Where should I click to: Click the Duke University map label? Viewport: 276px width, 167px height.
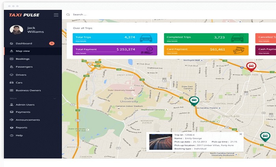[x=129, y=100]
